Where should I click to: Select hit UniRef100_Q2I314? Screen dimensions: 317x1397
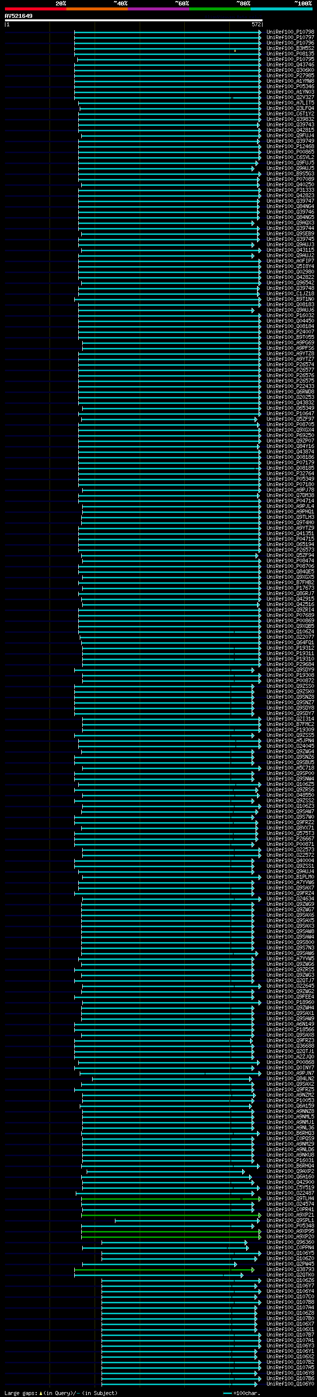tap(290, 719)
